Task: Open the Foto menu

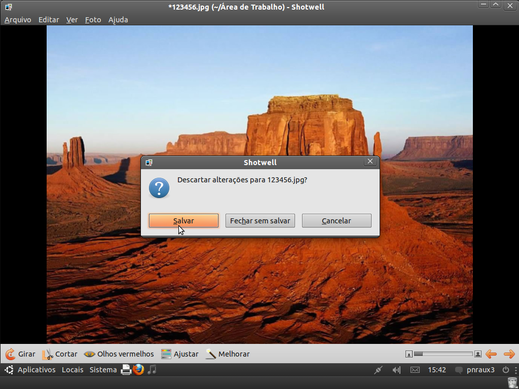Action: [93, 20]
